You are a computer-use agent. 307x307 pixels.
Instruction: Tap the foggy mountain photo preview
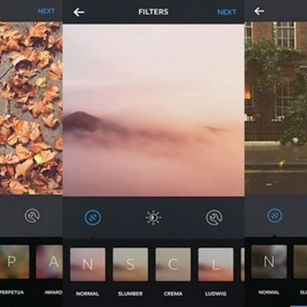[x=153, y=110]
